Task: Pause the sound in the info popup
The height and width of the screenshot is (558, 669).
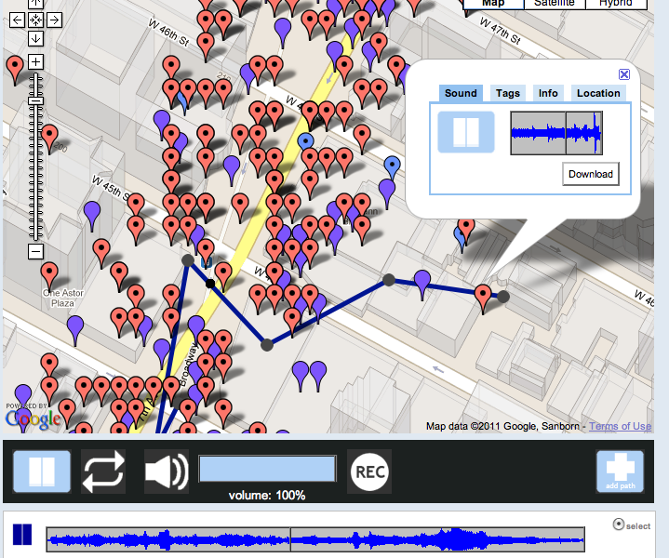Action: pyautogui.click(x=466, y=132)
